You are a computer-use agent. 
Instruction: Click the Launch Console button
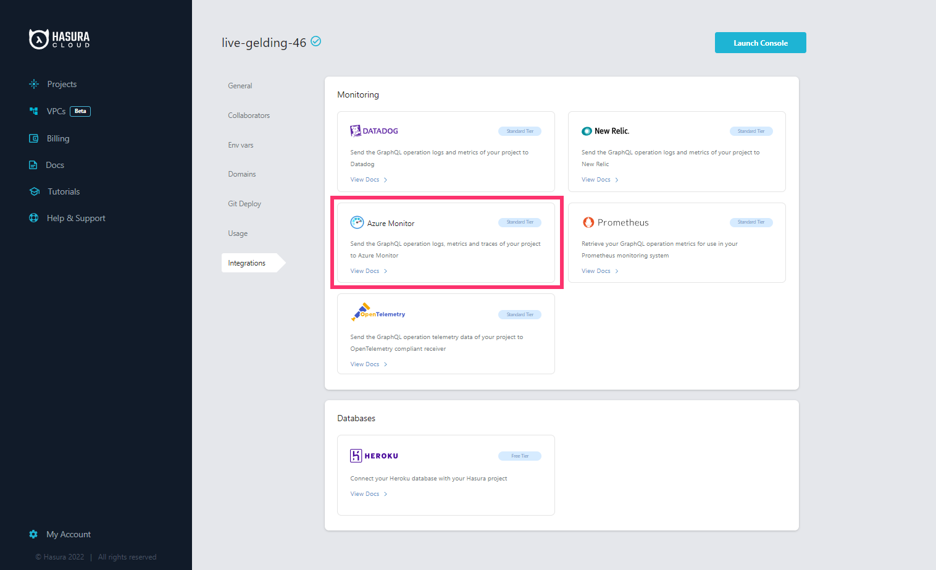(760, 42)
